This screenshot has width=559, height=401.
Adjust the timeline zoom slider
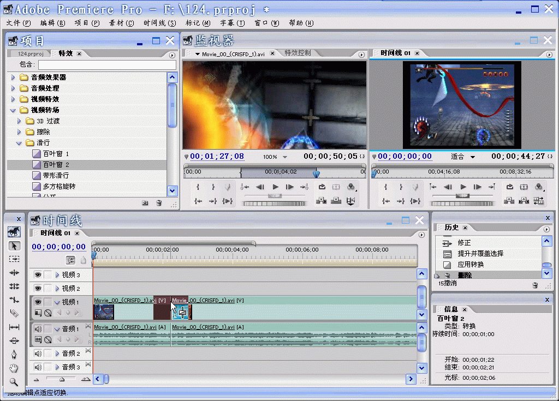(x=61, y=379)
